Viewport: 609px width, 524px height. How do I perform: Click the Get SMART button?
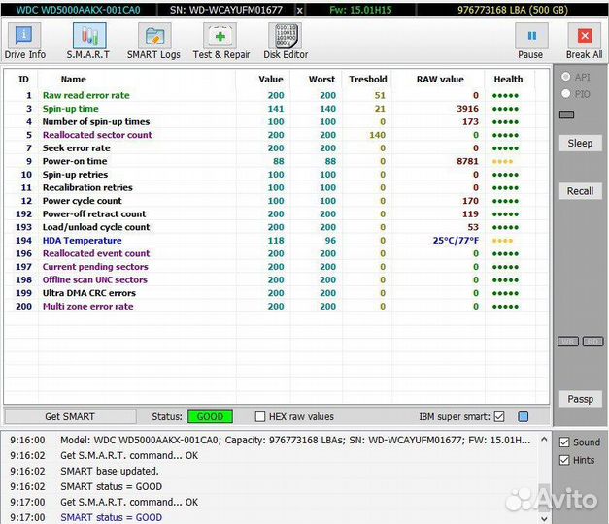click(x=70, y=416)
